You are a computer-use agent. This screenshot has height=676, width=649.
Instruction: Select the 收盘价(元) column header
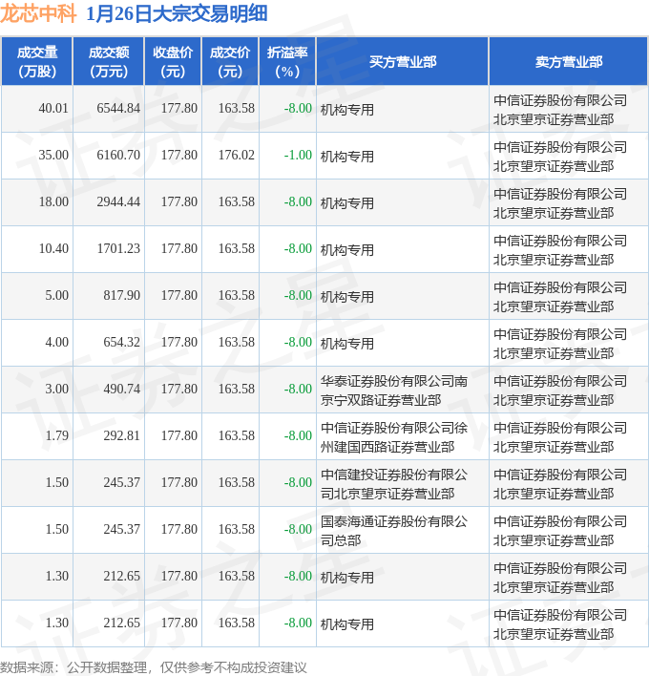click(173, 61)
